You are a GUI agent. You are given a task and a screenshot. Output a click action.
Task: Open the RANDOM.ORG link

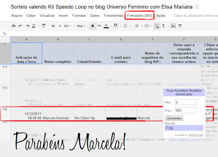click(x=196, y=135)
